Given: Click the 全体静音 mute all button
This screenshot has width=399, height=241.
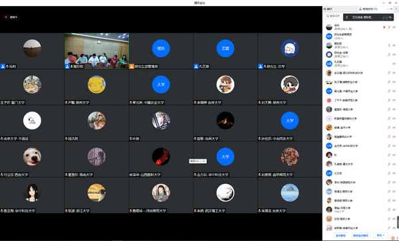Looking at the screenshot, I should (340, 236).
